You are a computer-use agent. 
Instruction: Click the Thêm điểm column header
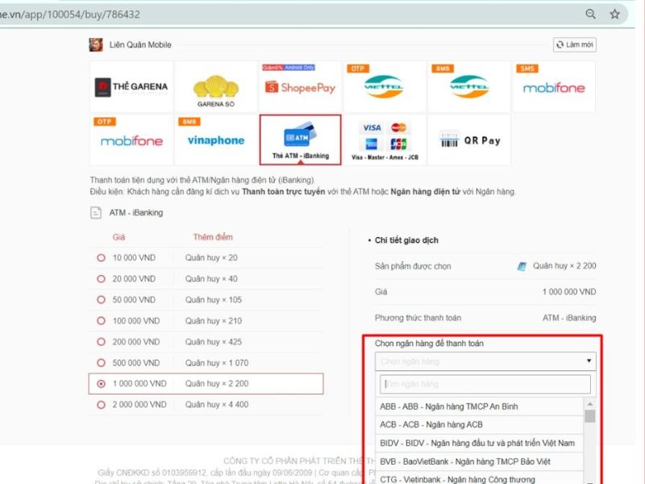[x=213, y=237]
